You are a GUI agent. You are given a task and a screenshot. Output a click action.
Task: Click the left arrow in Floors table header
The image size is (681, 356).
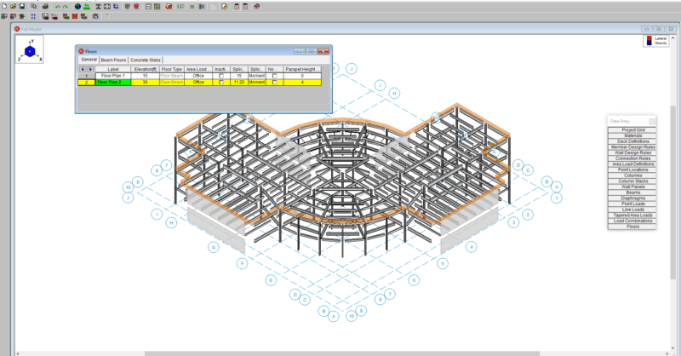click(x=83, y=68)
